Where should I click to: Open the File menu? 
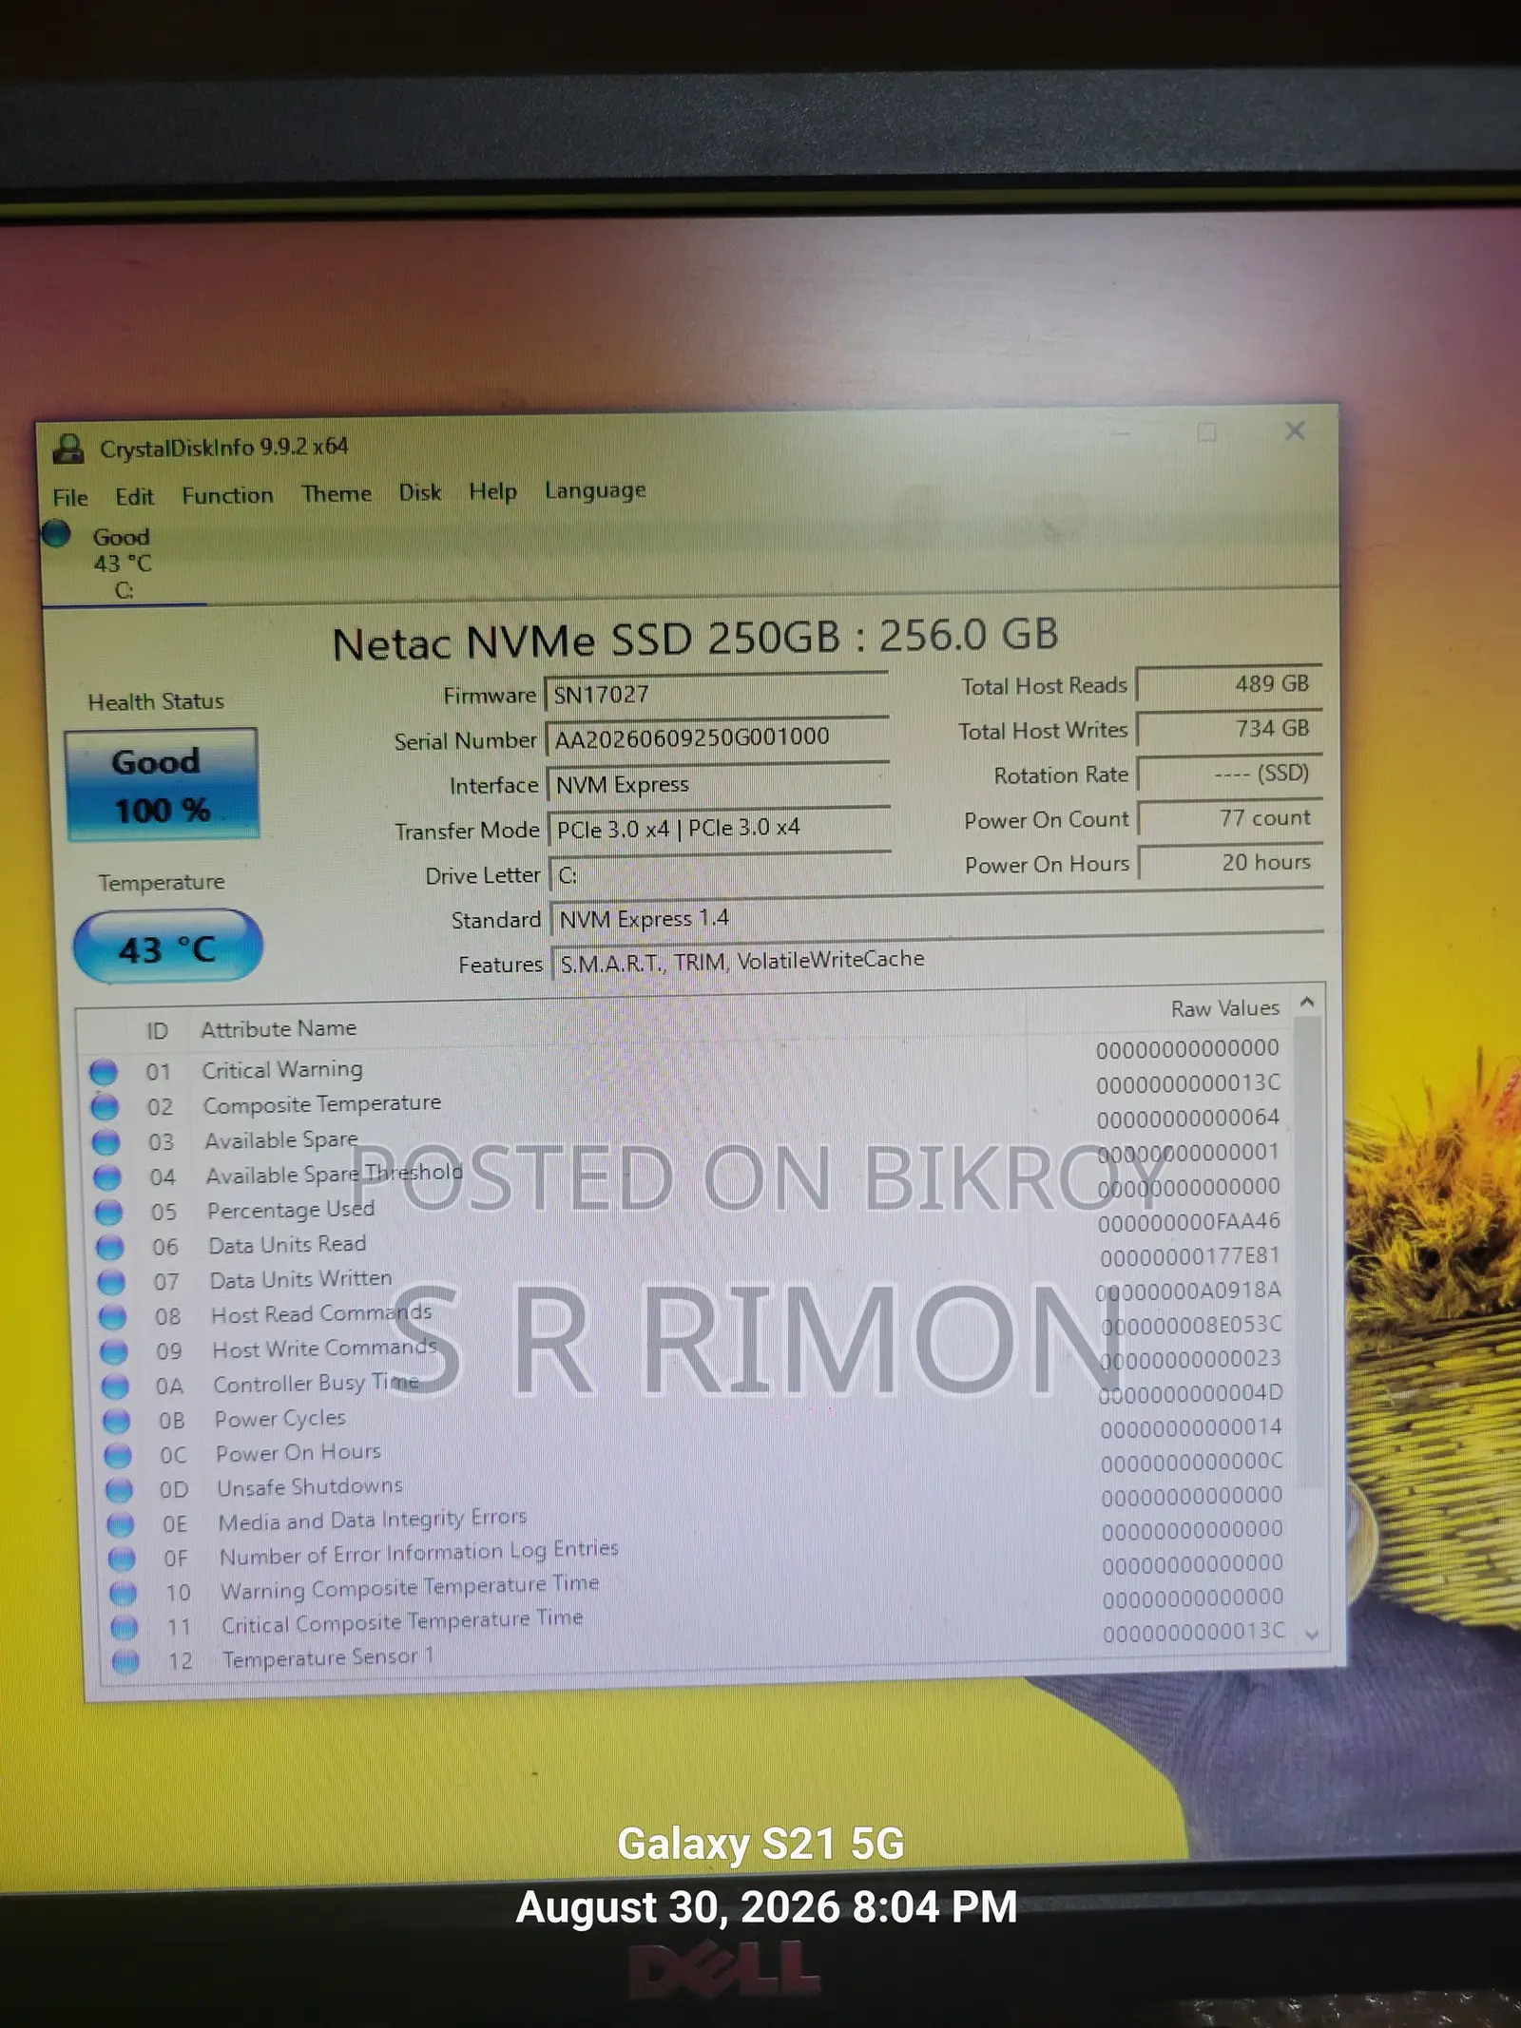point(70,497)
